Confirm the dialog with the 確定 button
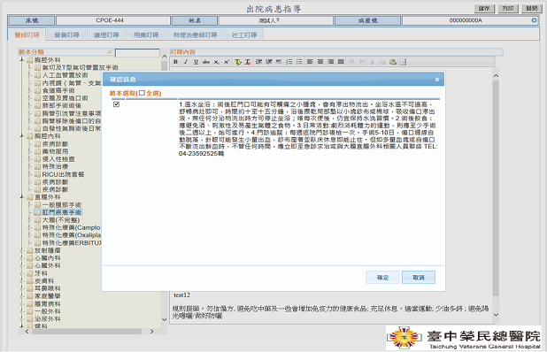Viewport: 547px width, 352px height. tap(382, 278)
